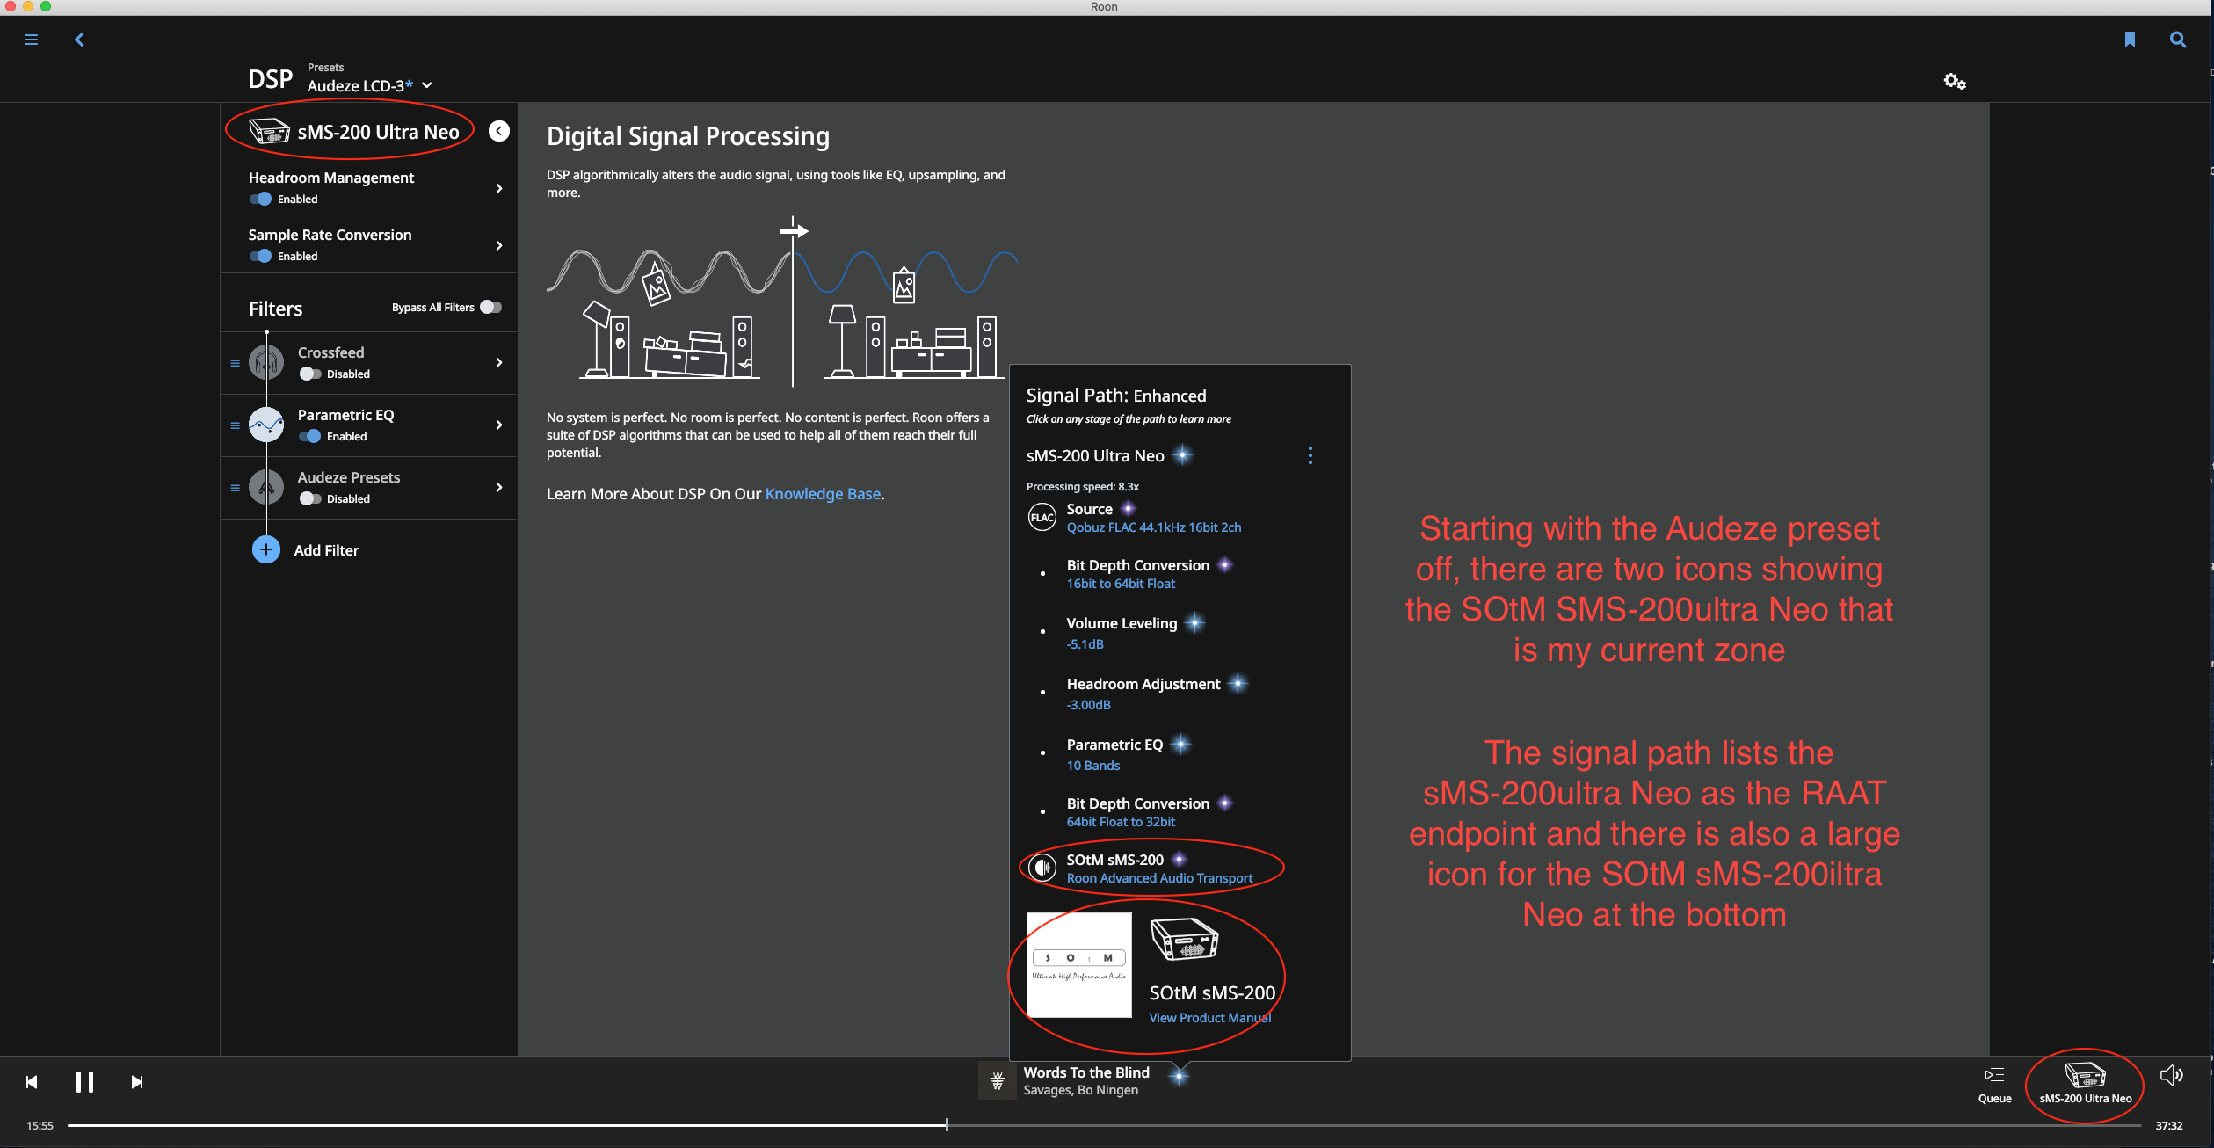Expand Sample Rate Conversion chevron
The width and height of the screenshot is (2214, 1148).
[499, 245]
